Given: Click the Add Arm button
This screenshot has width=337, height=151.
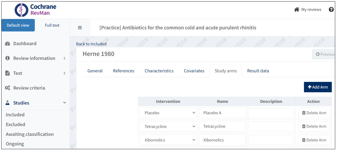Looking at the screenshot, I should (318, 87).
